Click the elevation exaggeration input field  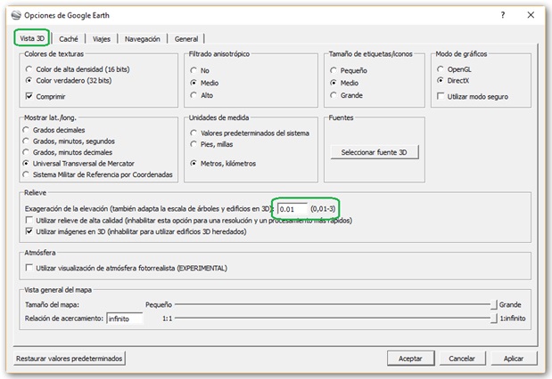point(292,209)
